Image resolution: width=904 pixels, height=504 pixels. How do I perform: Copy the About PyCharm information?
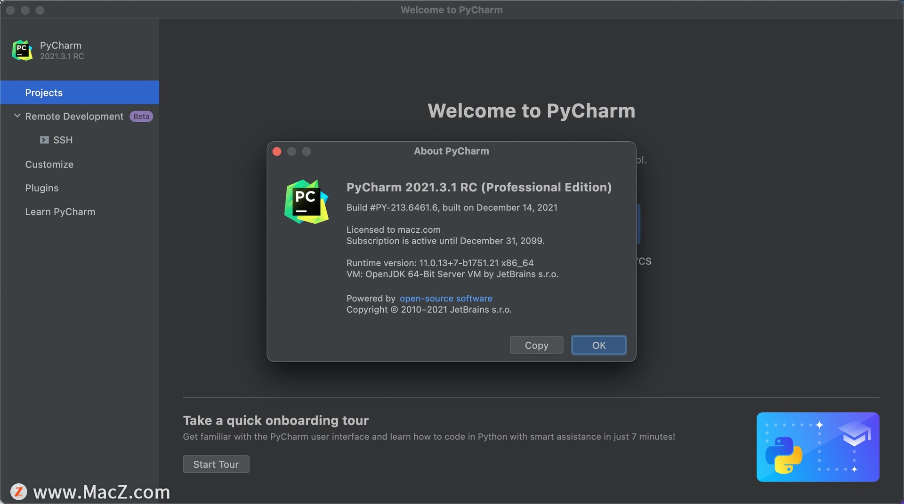[536, 346]
